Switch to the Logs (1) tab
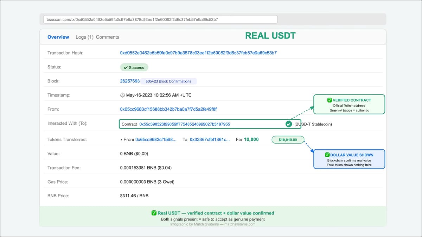 (84, 37)
